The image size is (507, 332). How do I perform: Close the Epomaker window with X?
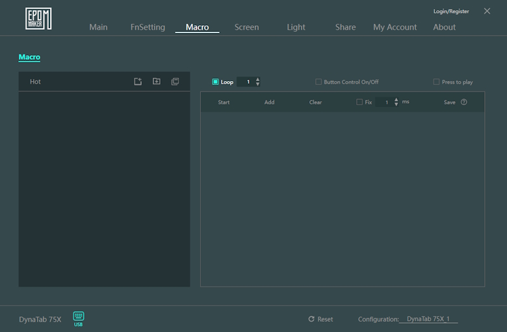click(x=487, y=11)
